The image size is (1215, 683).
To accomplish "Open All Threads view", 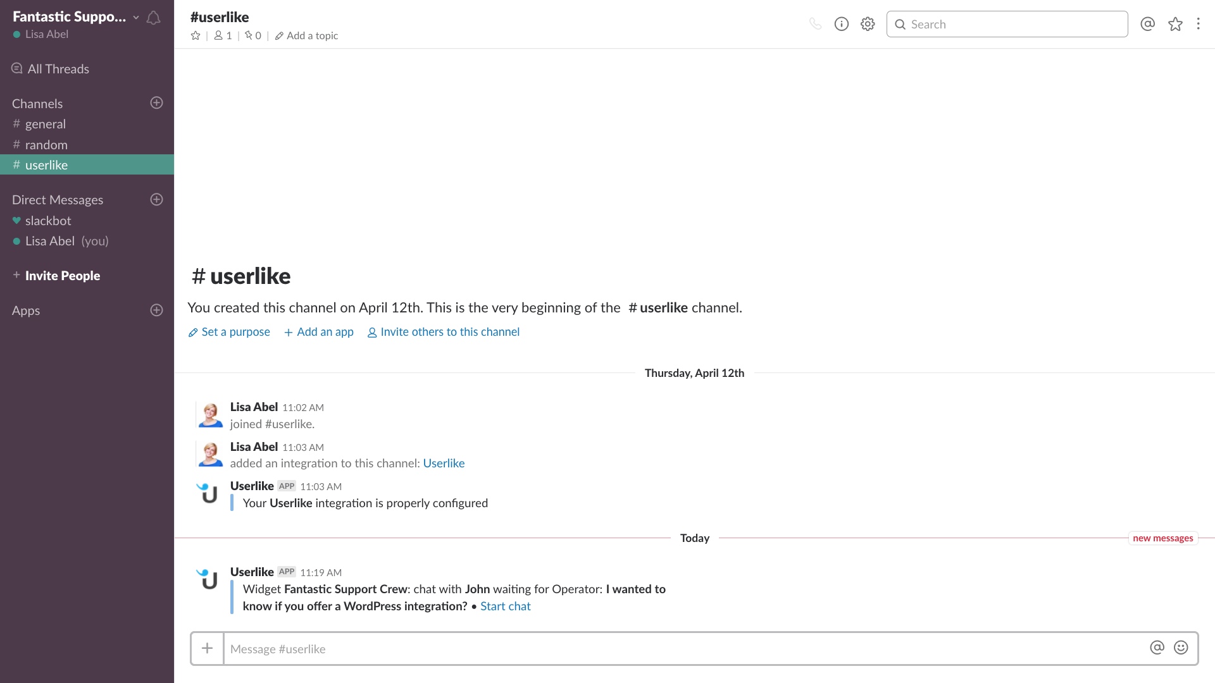I will point(51,69).
